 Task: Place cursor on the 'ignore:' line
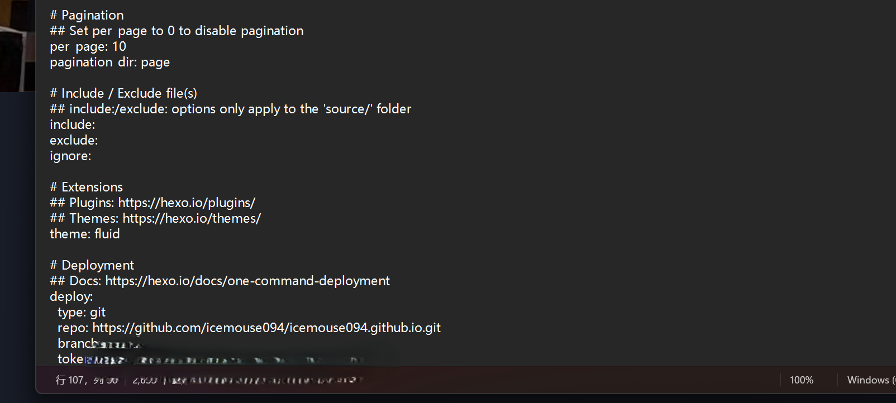tap(70, 156)
